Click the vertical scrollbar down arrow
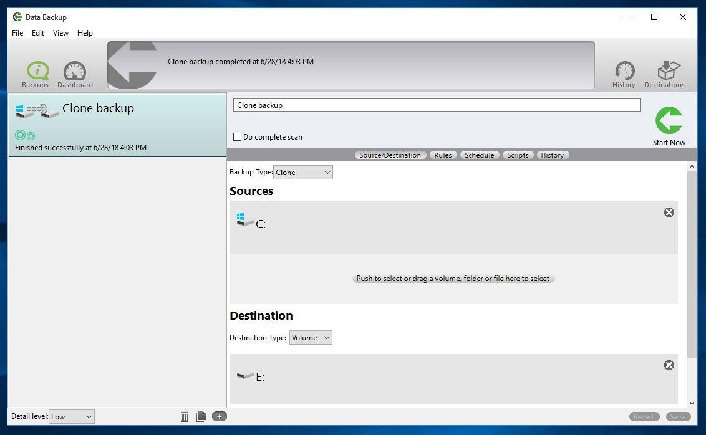Image resolution: width=706 pixels, height=435 pixels. click(692, 403)
